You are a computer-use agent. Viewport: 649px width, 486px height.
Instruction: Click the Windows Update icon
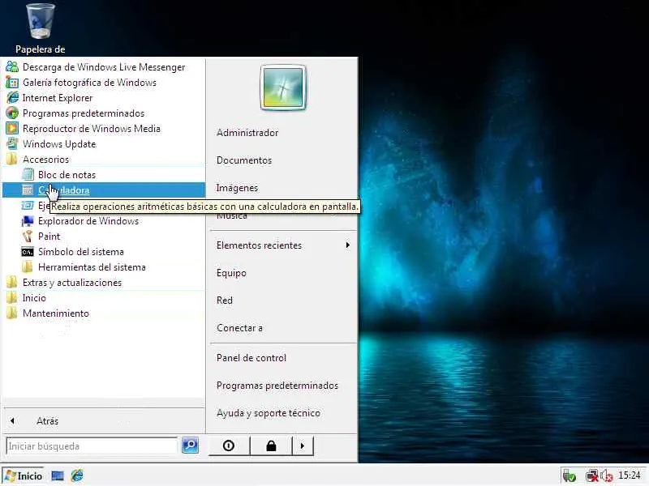(x=12, y=144)
